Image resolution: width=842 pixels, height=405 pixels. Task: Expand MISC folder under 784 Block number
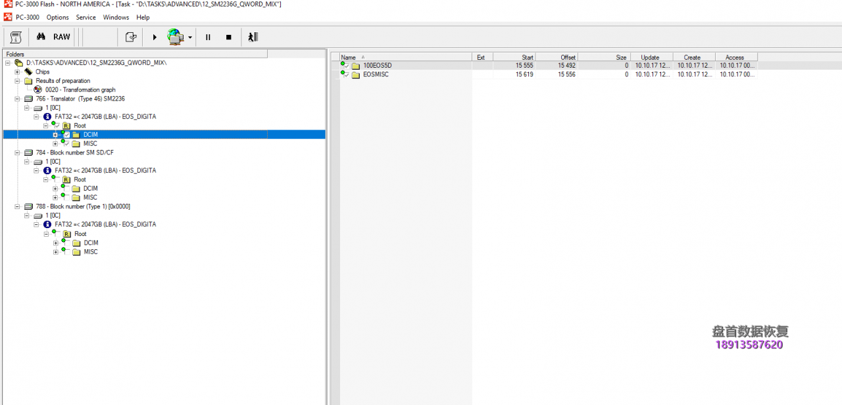(x=55, y=197)
